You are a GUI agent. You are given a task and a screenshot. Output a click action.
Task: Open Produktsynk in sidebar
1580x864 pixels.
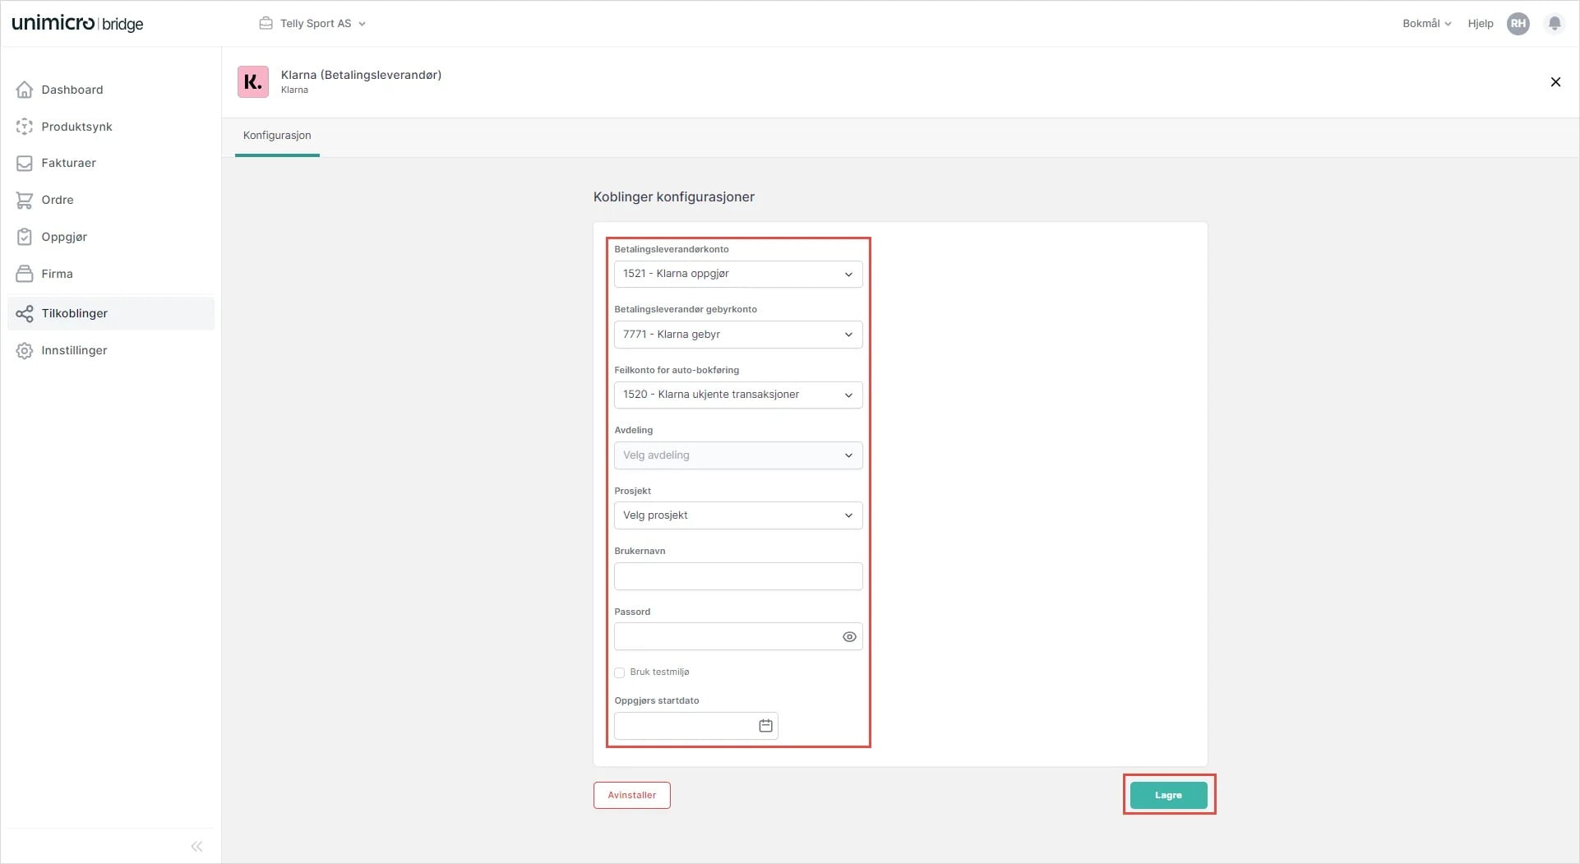pos(111,127)
